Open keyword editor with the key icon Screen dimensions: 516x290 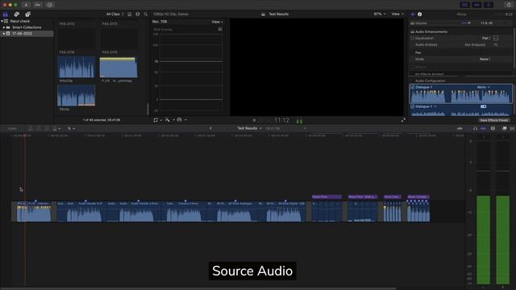tap(38, 5)
